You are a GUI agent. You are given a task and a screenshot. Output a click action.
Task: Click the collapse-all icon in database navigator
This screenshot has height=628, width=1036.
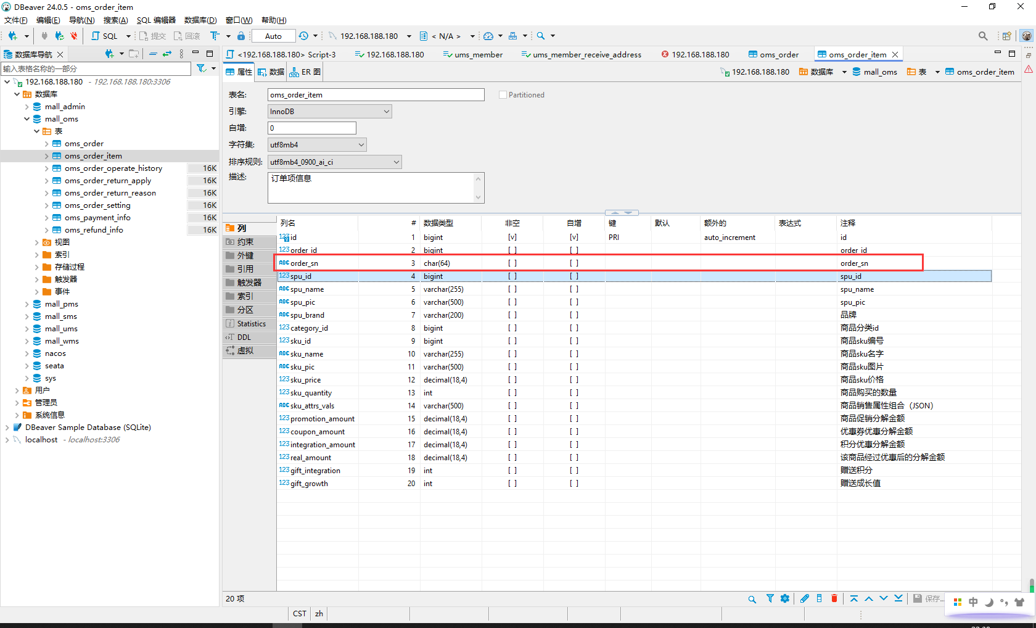[x=153, y=54]
